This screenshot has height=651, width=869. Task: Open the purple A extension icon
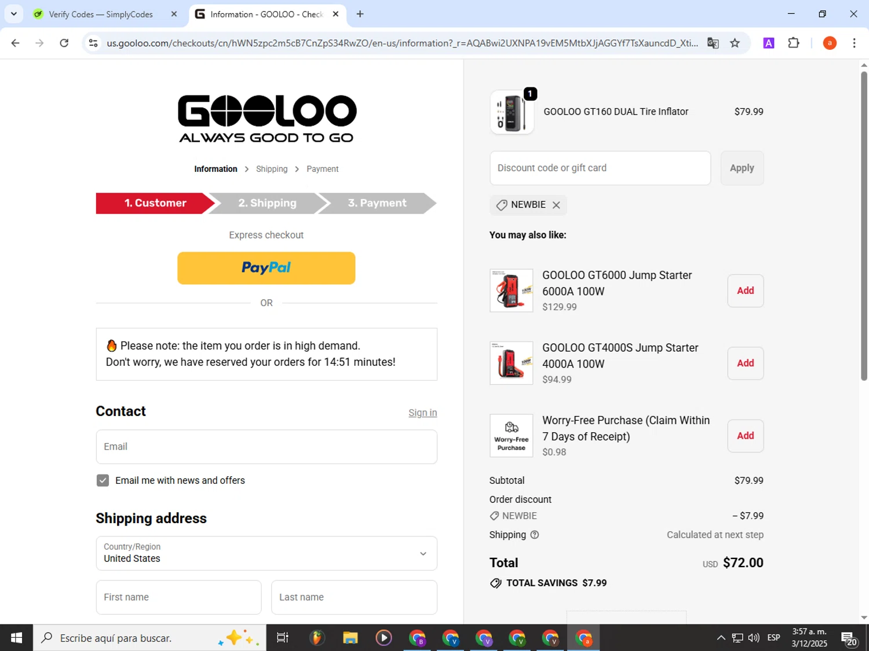(x=769, y=43)
